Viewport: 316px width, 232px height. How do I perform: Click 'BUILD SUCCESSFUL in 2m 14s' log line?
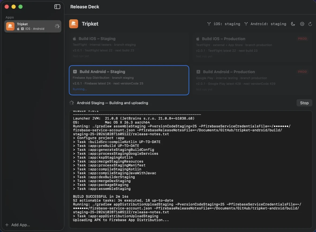(x=101, y=196)
